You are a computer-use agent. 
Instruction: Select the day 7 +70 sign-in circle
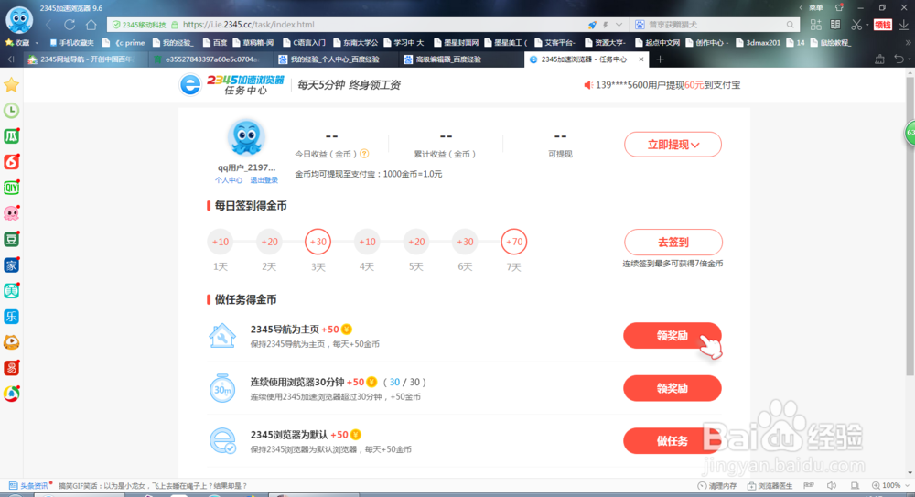coord(513,242)
